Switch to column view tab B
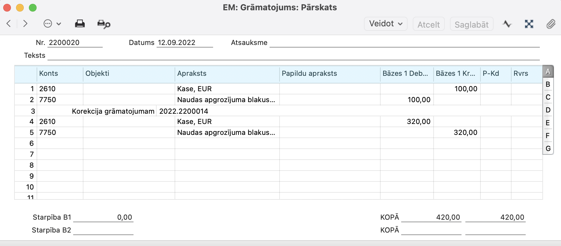561x246 pixels. [x=548, y=84]
